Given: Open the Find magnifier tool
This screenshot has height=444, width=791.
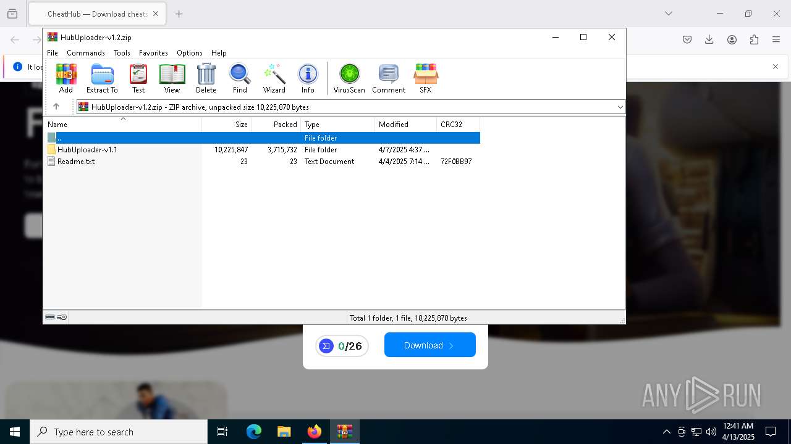Looking at the screenshot, I should point(240,78).
